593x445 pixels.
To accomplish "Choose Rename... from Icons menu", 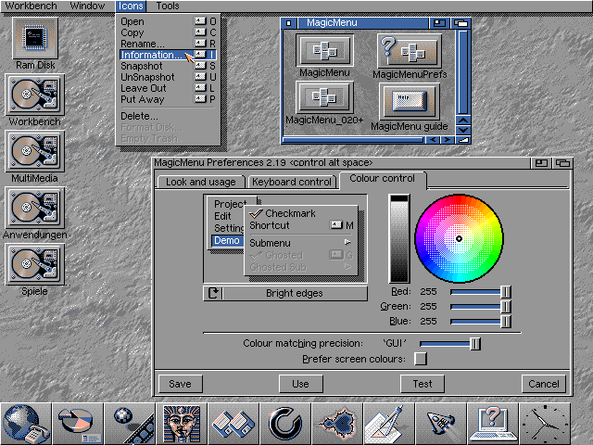I will pyautogui.click(x=168, y=44).
